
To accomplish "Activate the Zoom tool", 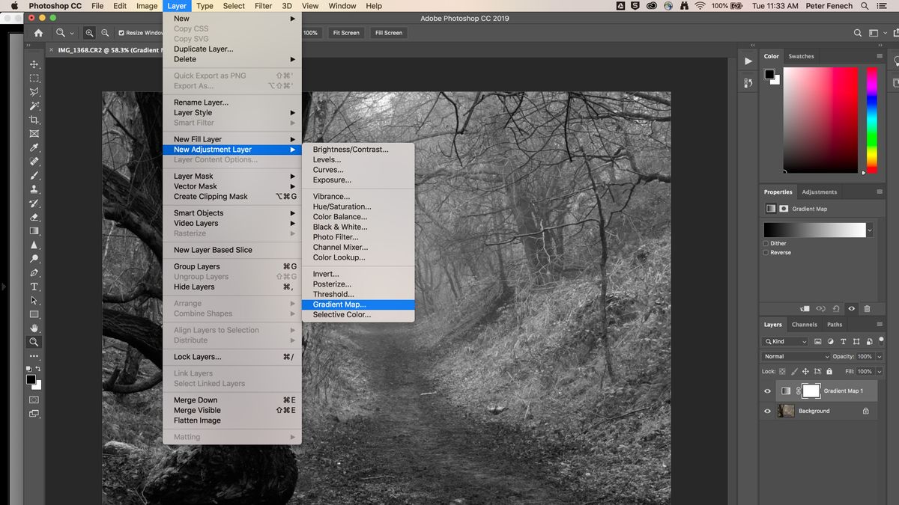I will [34, 342].
